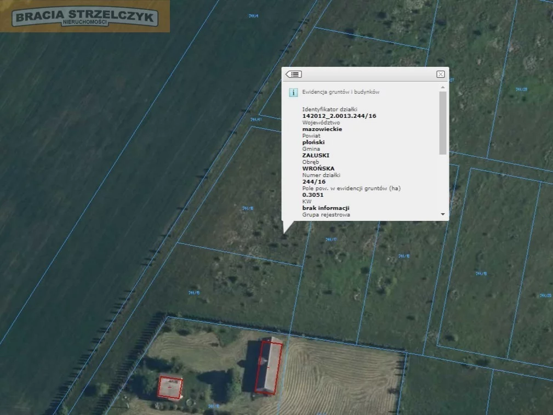Click the 'brak informacji' KW value
This screenshot has height=415, width=553.
pos(326,208)
